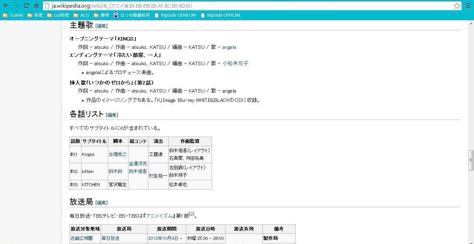Reload the page with the refresh icon
Viewport: 474px width, 244px height.
point(26,6)
